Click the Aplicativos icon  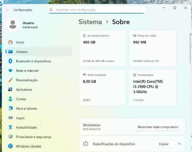tap(10, 89)
